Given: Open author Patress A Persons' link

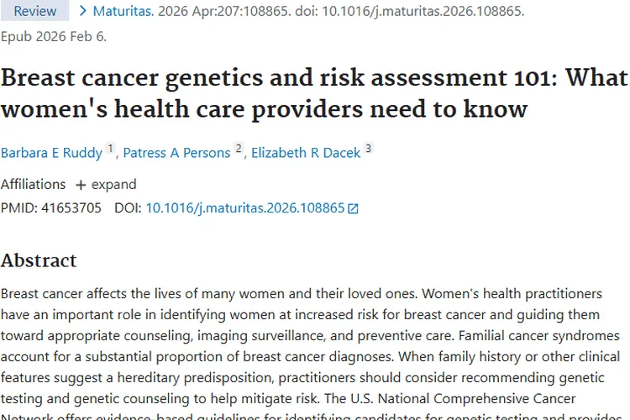Looking at the screenshot, I should (176, 153).
